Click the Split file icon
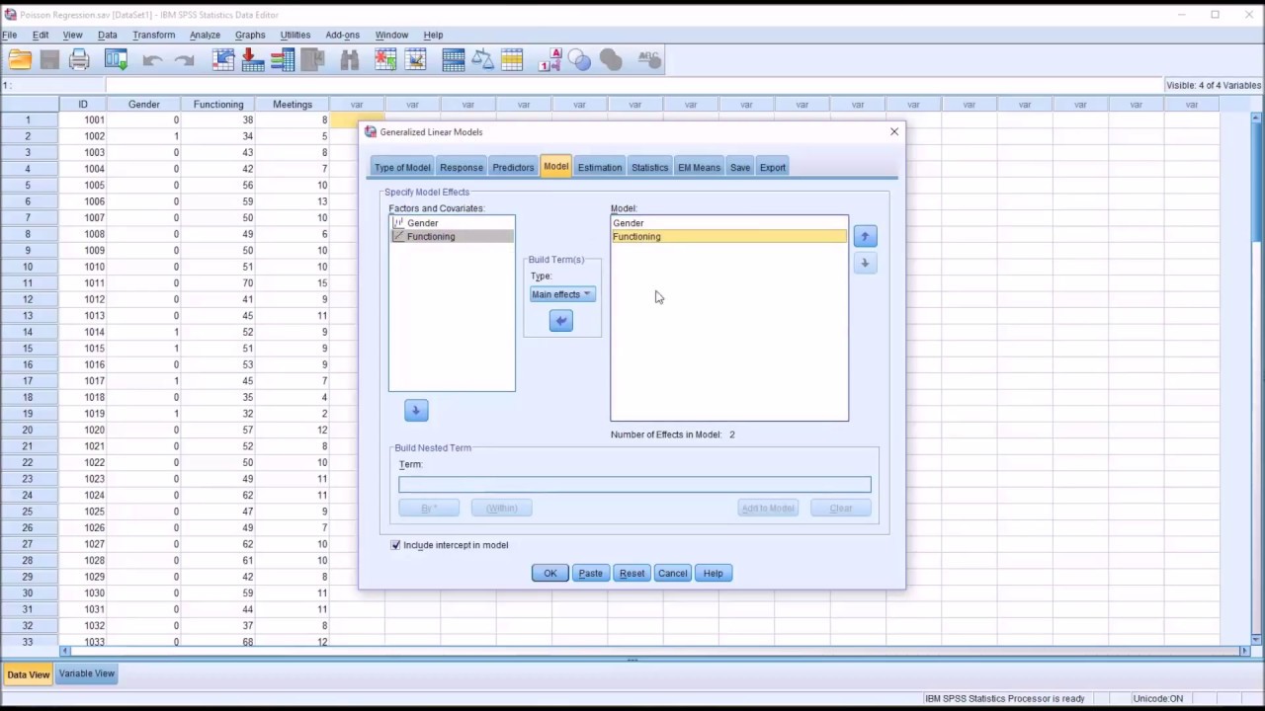The image size is (1265, 711). coord(454,60)
